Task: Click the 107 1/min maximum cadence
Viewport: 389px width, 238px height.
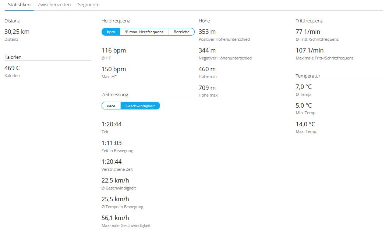Action: [x=310, y=50]
